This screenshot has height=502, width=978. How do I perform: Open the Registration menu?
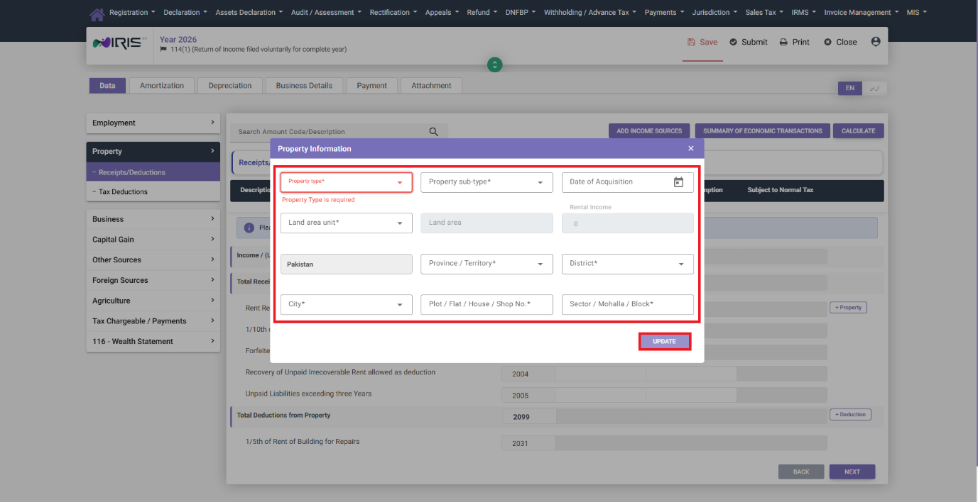click(132, 13)
